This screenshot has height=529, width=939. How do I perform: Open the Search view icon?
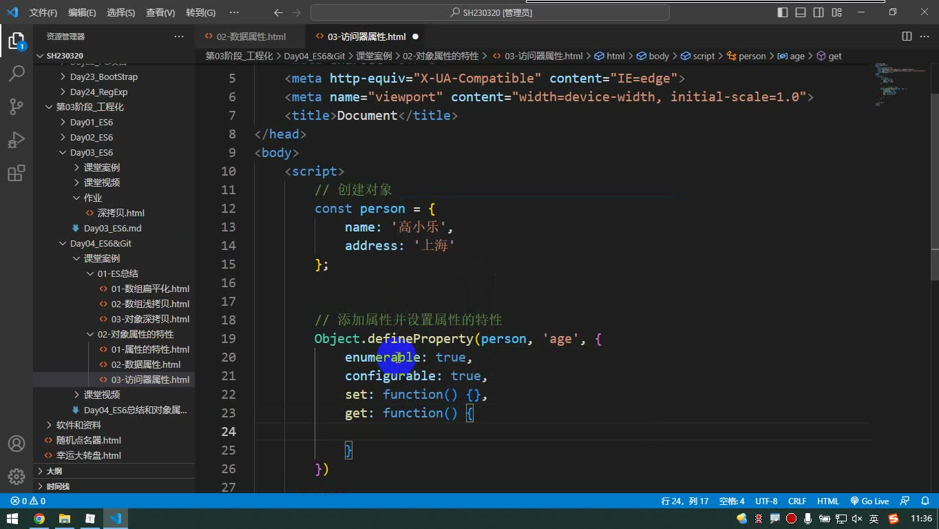pyautogui.click(x=17, y=73)
